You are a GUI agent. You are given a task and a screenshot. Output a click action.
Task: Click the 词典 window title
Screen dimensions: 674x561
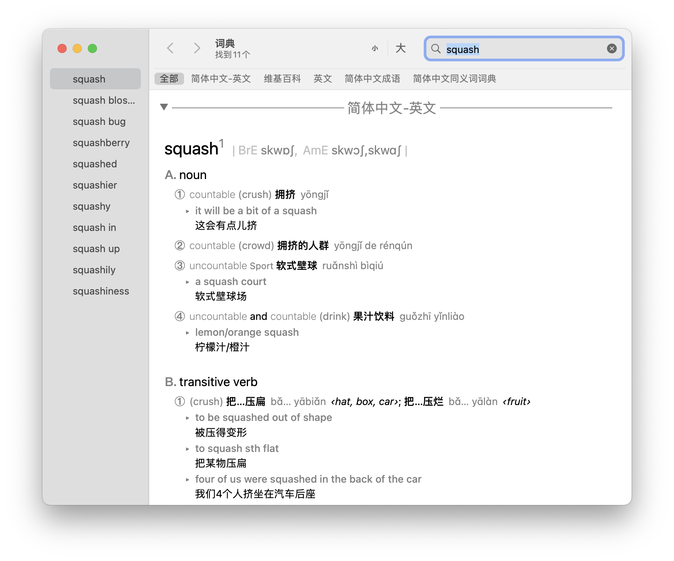coord(225,43)
